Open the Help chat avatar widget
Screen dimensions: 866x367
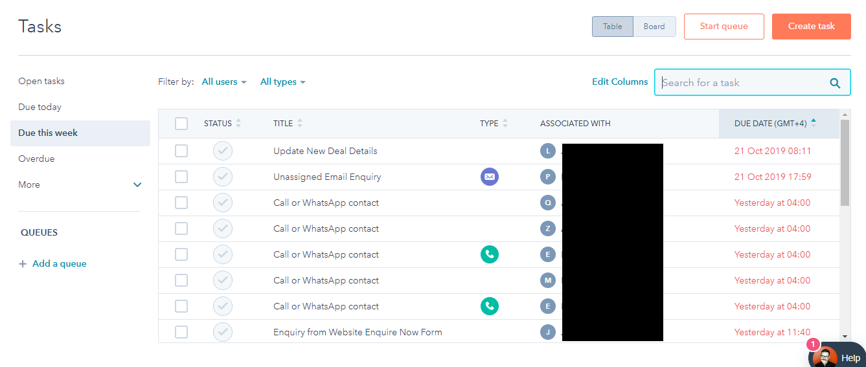825,357
